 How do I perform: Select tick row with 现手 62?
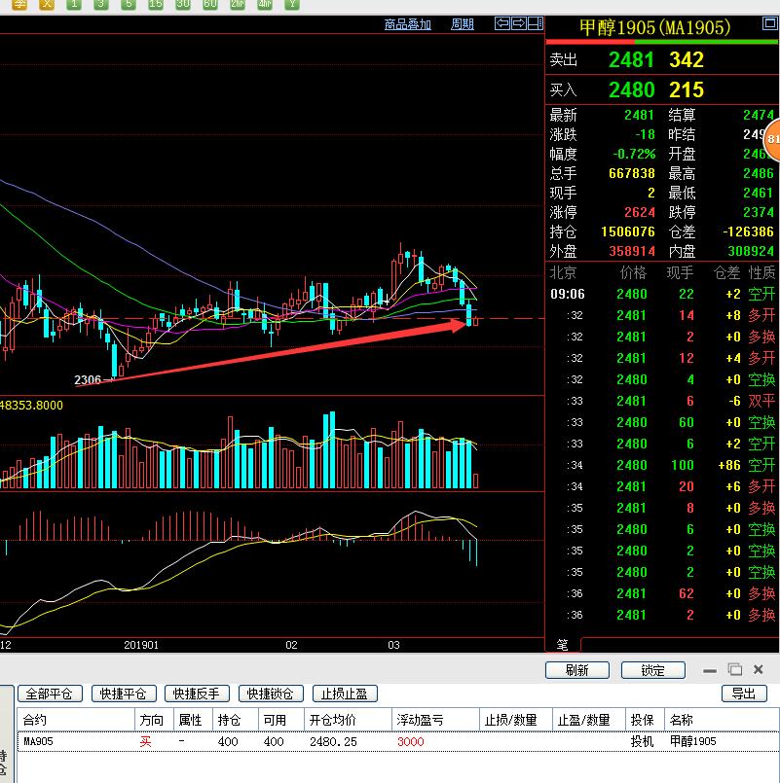click(x=662, y=593)
